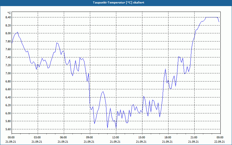Click on y-axis tick label '8,00'
This screenshot has height=145, width=232.
(x=8, y=33)
